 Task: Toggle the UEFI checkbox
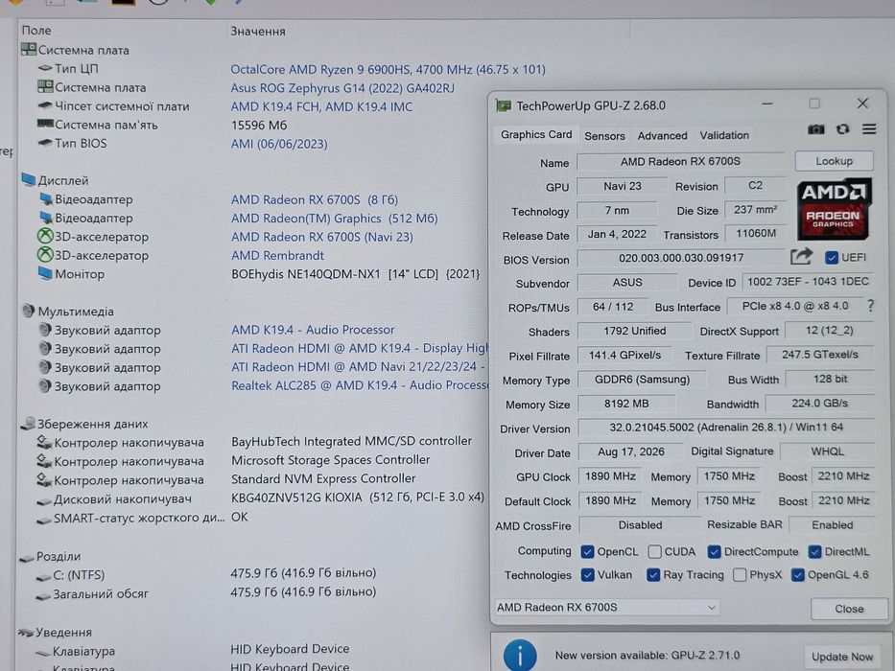pos(832,258)
